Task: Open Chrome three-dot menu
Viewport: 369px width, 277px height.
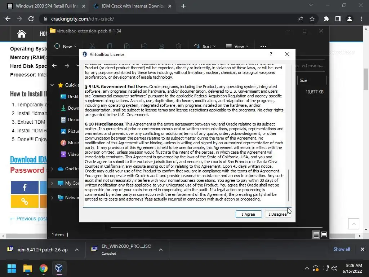Action: point(361,19)
